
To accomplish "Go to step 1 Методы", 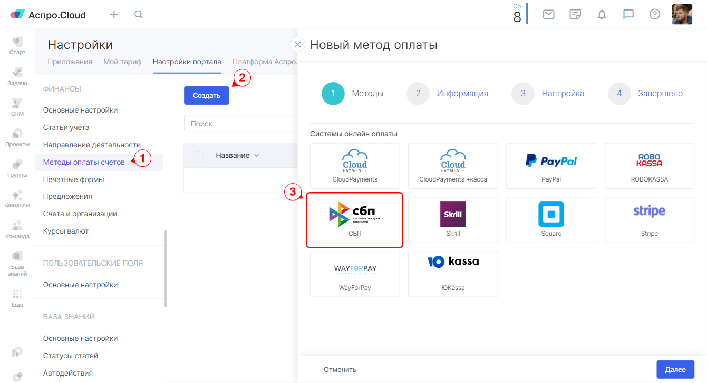I will tap(353, 94).
